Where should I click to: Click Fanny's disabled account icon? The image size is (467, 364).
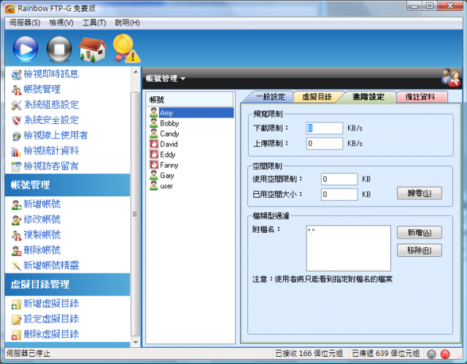(x=154, y=165)
